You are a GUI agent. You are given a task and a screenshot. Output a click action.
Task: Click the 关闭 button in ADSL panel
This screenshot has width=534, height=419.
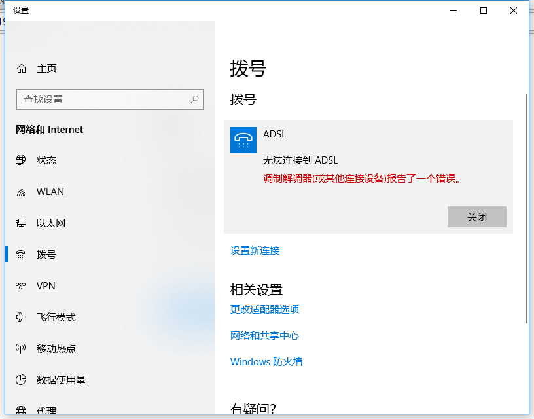point(477,217)
